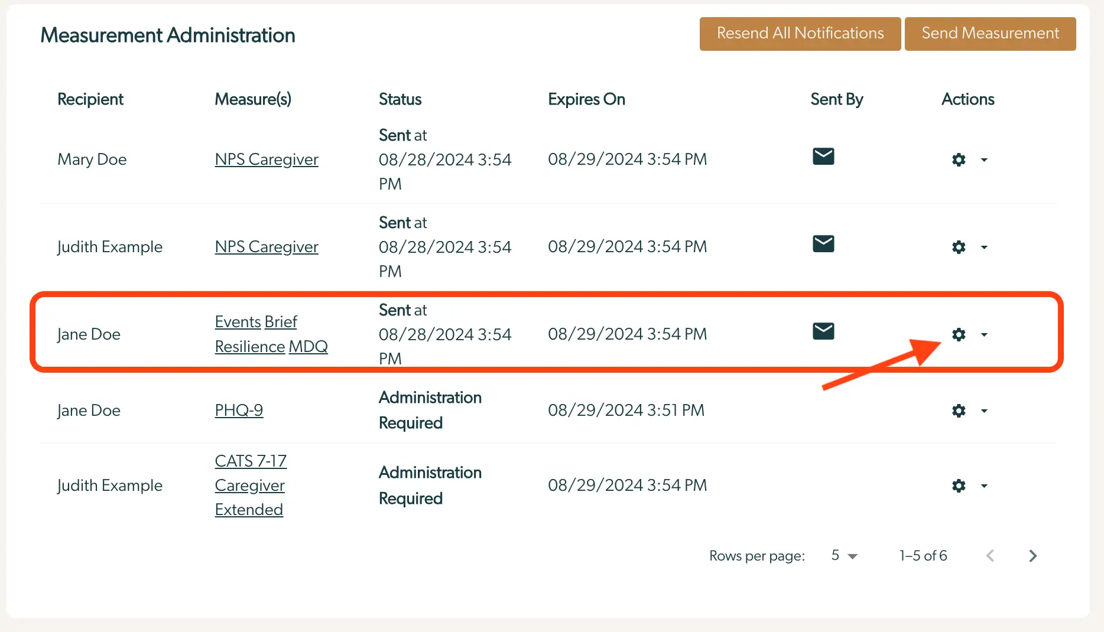This screenshot has height=632, width=1104.
Task: Open the mail icon for Mary Doe's row
Action: [x=823, y=156]
